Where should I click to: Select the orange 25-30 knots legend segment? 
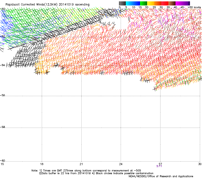(x=158, y=3)
